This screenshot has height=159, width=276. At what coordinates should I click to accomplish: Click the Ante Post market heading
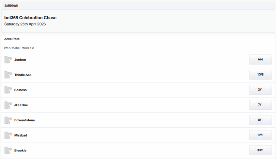12,39
